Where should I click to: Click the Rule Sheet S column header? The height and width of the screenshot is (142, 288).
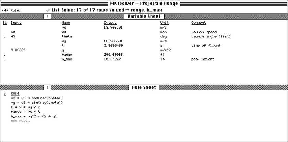click(4, 93)
